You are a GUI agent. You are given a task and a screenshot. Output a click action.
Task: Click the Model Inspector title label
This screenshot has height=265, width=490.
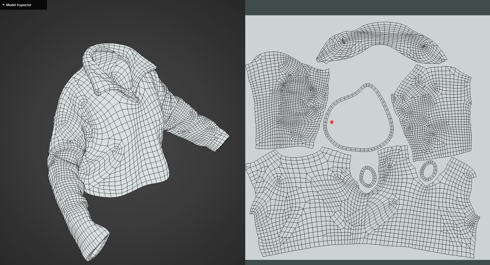click(x=19, y=5)
